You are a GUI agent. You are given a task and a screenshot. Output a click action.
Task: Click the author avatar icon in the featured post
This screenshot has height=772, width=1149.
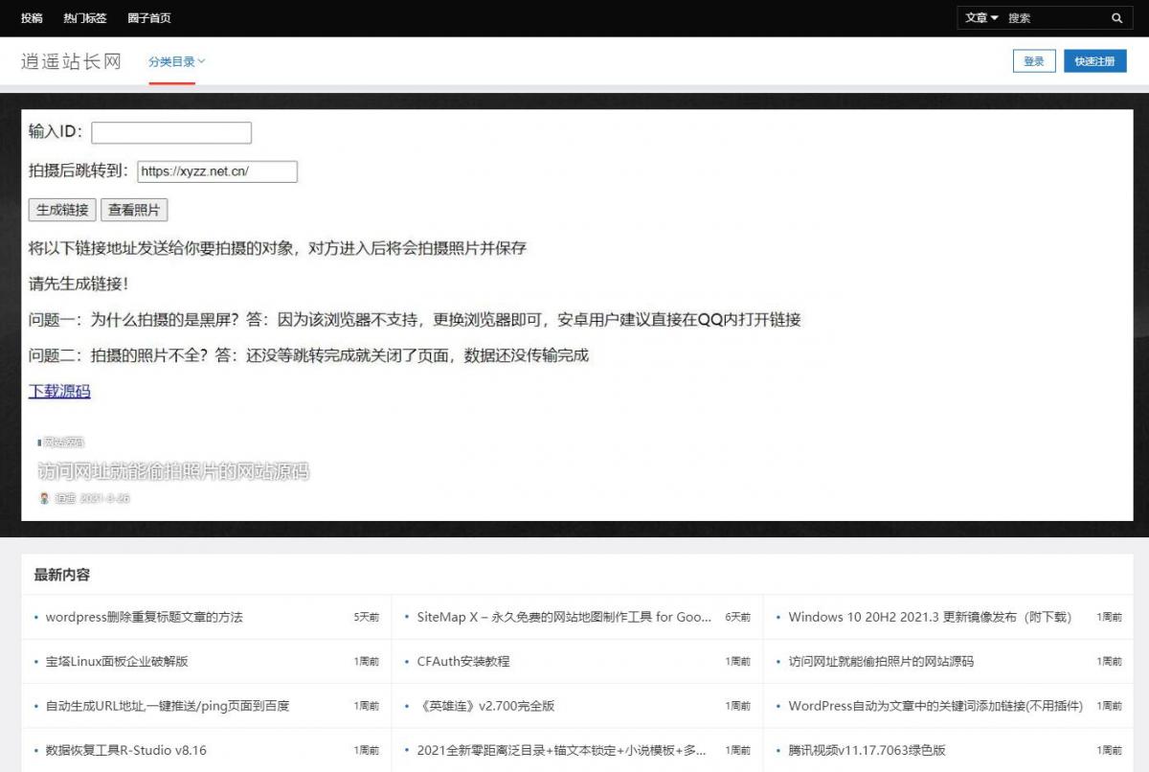point(44,498)
